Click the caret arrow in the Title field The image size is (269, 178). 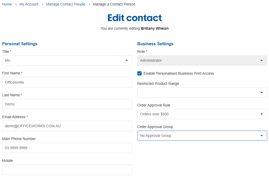pyautogui.click(x=127, y=60)
